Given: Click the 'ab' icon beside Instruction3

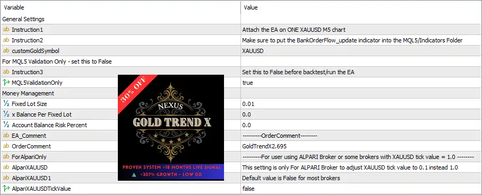Looking at the screenshot, I should click(x=6, y=72).
